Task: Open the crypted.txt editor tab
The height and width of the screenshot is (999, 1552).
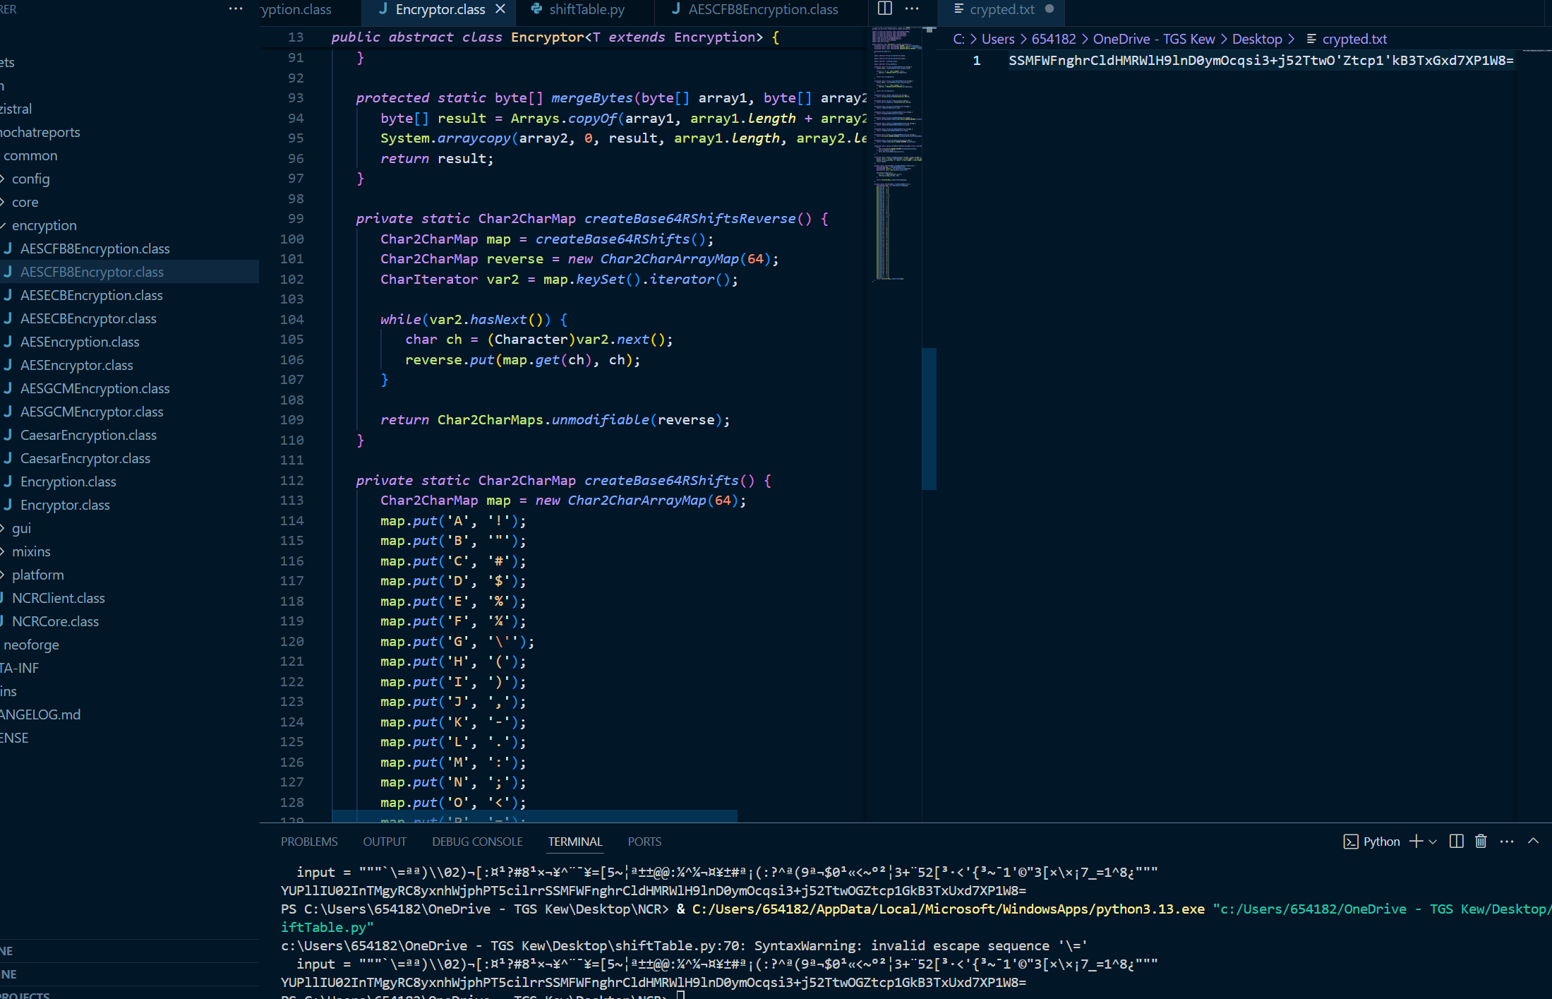Action: tap(1001, 9)
